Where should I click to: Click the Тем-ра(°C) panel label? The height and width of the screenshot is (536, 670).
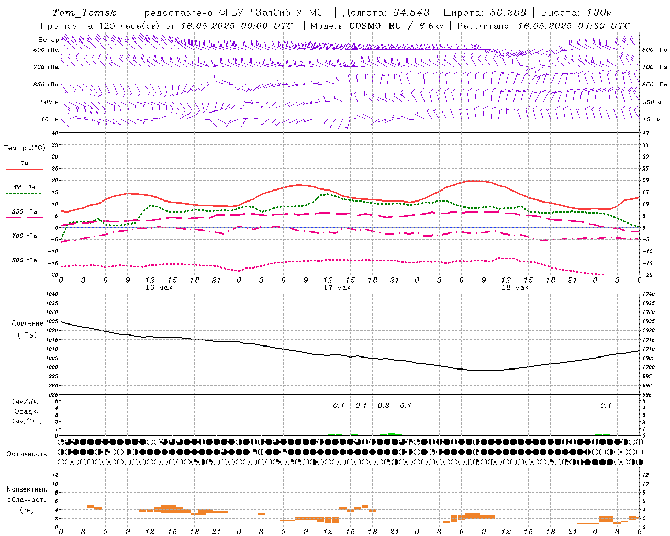(x=25, y=148)
